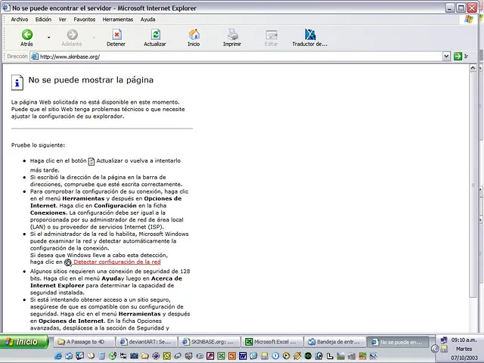Open the A Passage to 4D taskbar folder
Viewport: 484px width, 363px height.
click(85, 342)
